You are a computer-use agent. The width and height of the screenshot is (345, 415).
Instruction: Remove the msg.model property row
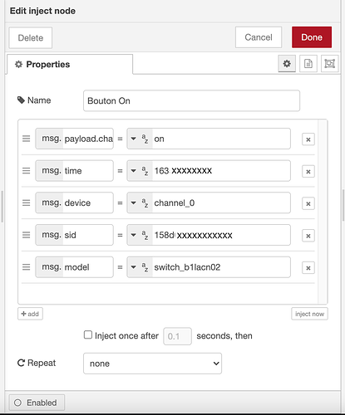tap(308, 268)
